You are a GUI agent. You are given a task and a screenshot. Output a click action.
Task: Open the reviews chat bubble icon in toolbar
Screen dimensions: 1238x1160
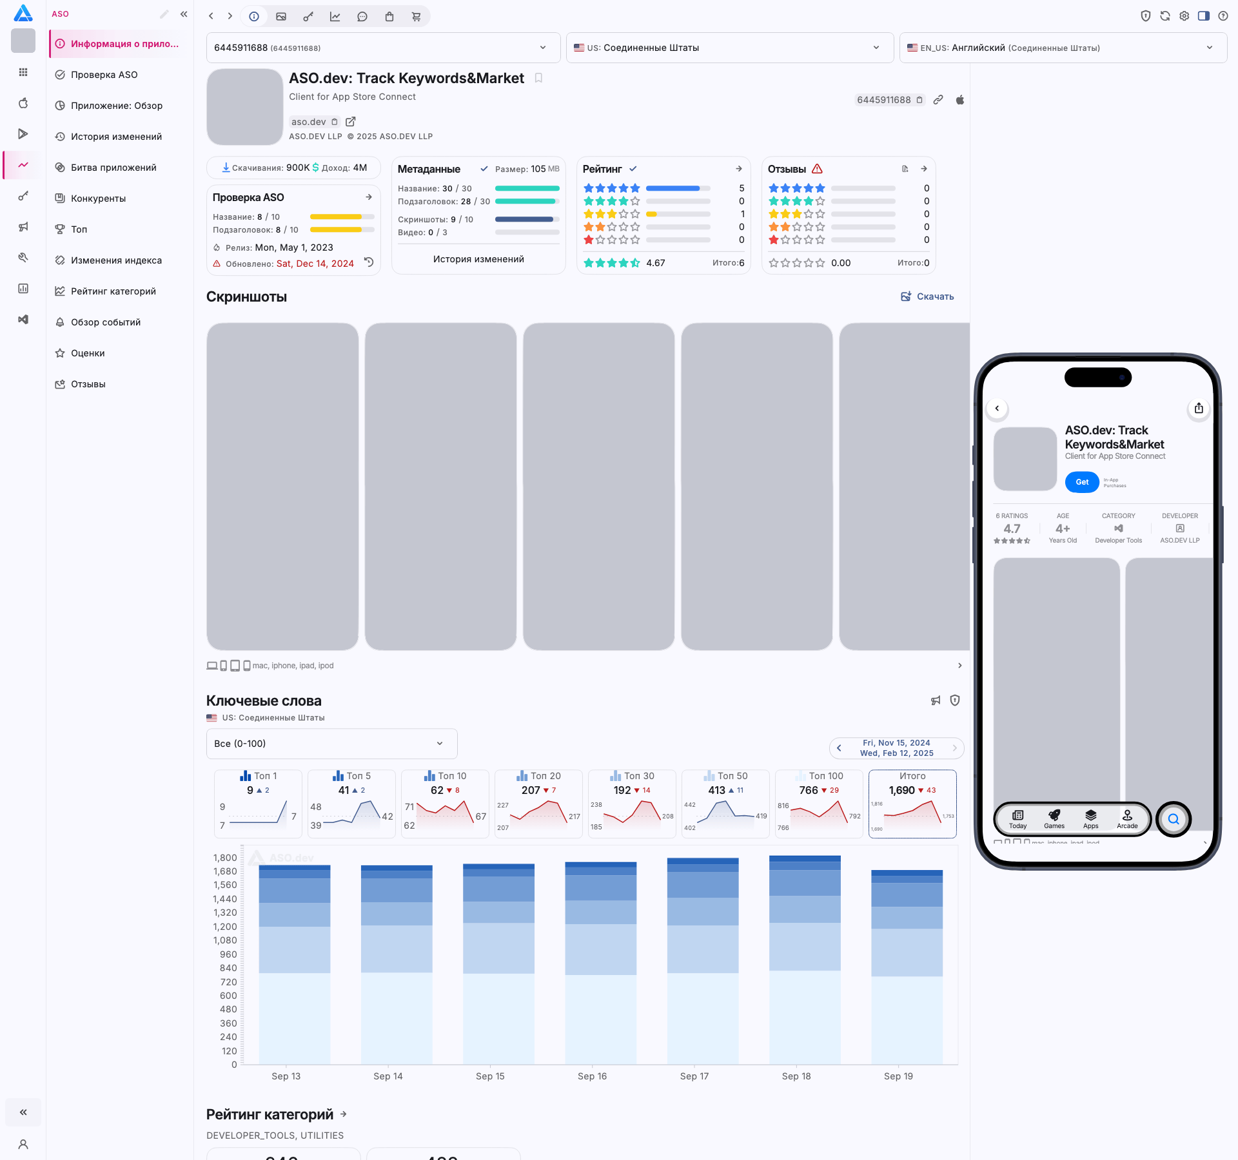[362, 17]
